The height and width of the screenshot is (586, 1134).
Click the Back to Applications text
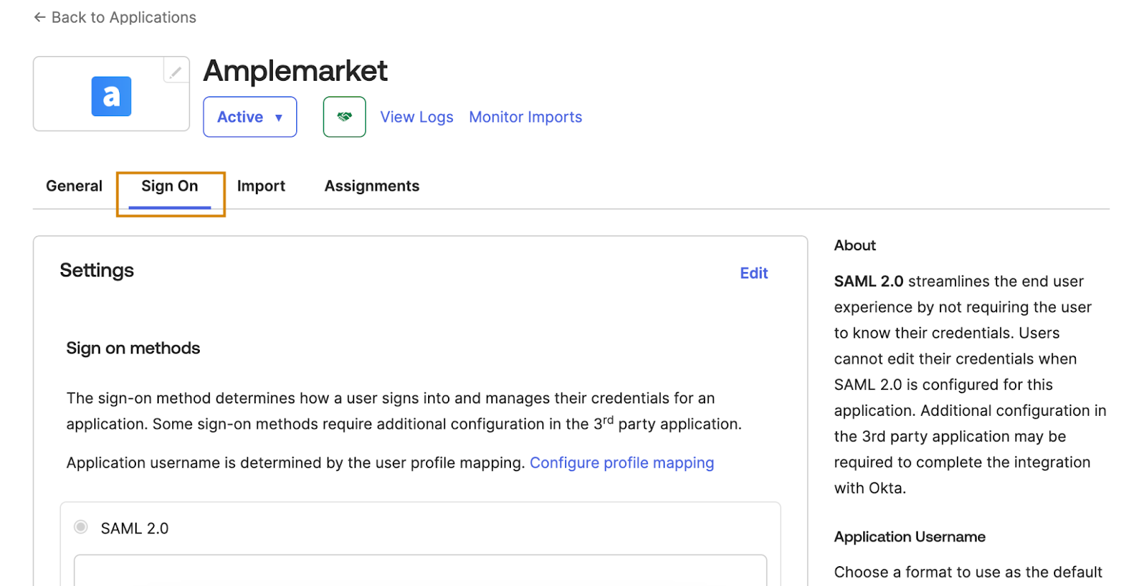(x=124, y=17)
